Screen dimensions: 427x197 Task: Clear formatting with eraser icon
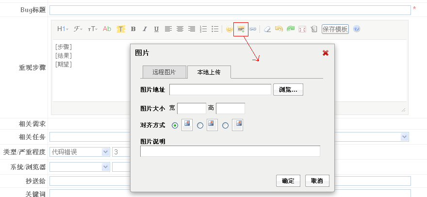pos(267,29)
